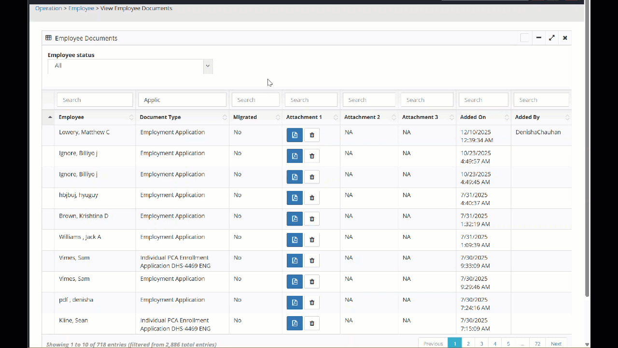Click the Employee column search field
This screenshot has height=348, width=618.
95,100
